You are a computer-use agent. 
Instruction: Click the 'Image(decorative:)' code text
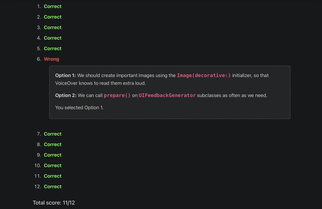(x=204, y=75)
